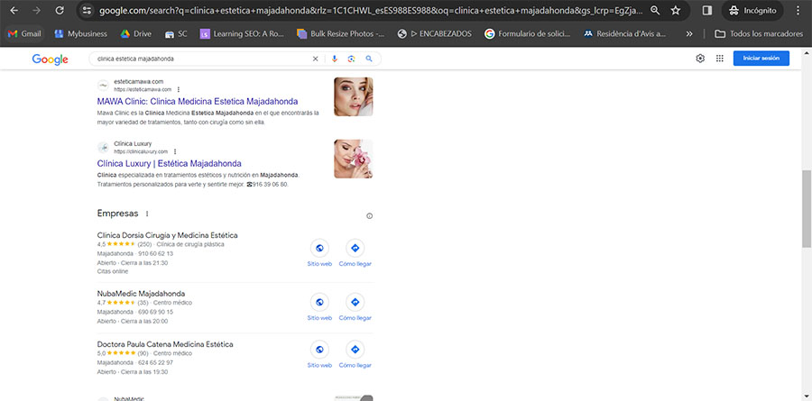Get Cómo llegar directions for Paula Catena
The image size is (812, 401).
355,354
